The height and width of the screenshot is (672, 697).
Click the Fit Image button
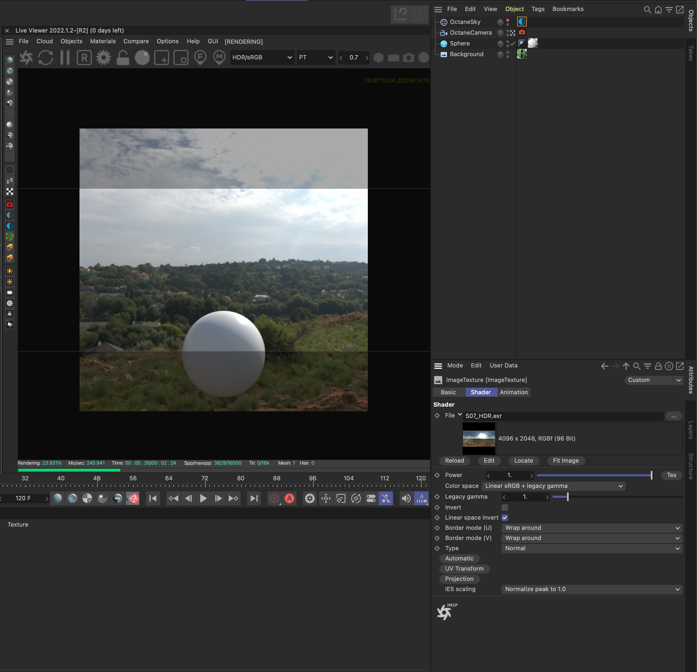tap(566, 460)
